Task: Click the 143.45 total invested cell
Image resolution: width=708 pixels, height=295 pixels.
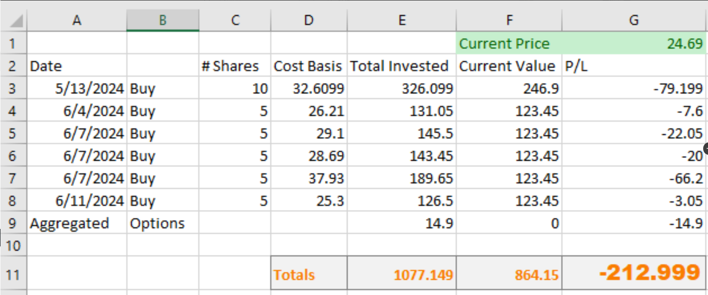Action: (x=402, y=156)
